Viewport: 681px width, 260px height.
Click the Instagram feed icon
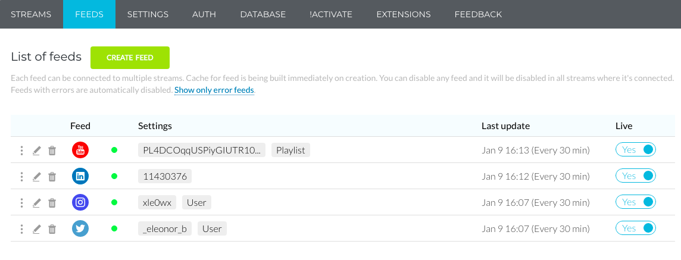[80, 202]
